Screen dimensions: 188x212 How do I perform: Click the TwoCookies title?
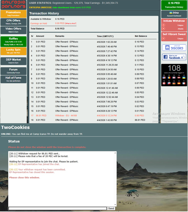coord(15,127)
